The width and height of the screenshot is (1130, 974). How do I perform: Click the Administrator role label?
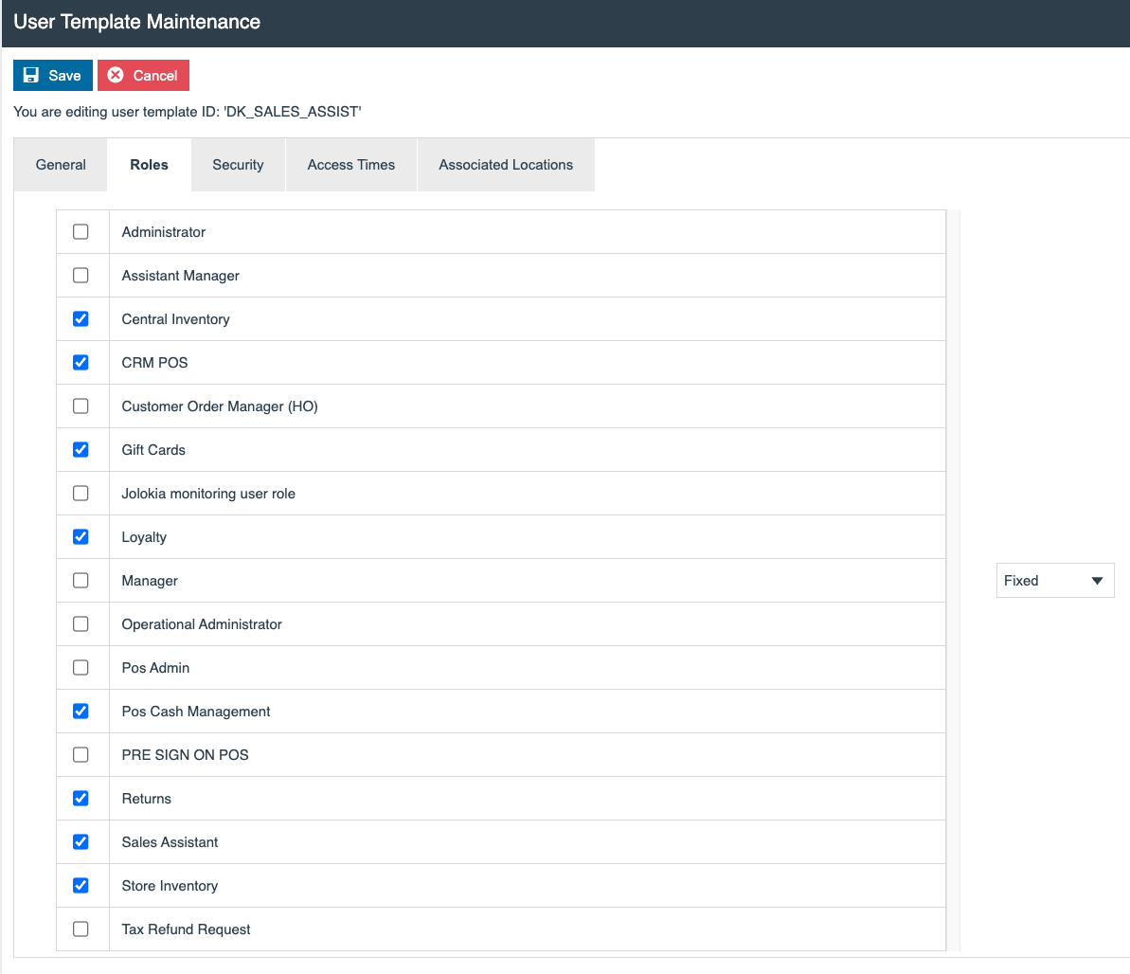click(x=164, y=232)
